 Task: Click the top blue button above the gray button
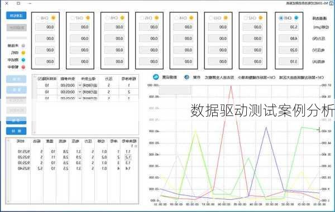[16, 16]
